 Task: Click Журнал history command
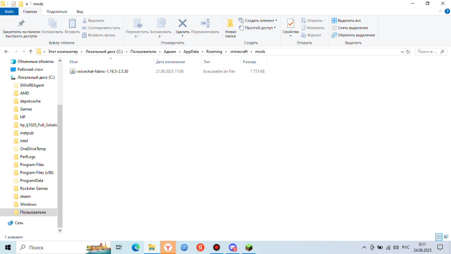pyautogui.click(x=311, y=35)
